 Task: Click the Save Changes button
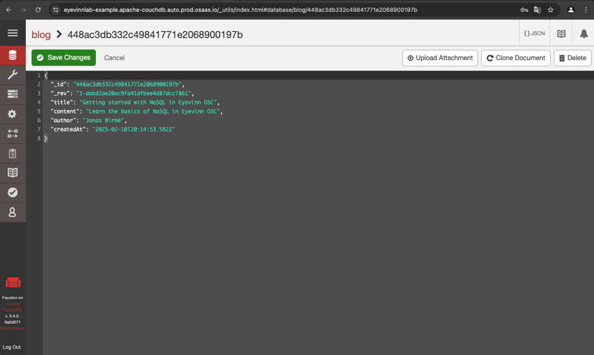pos(64,58)
